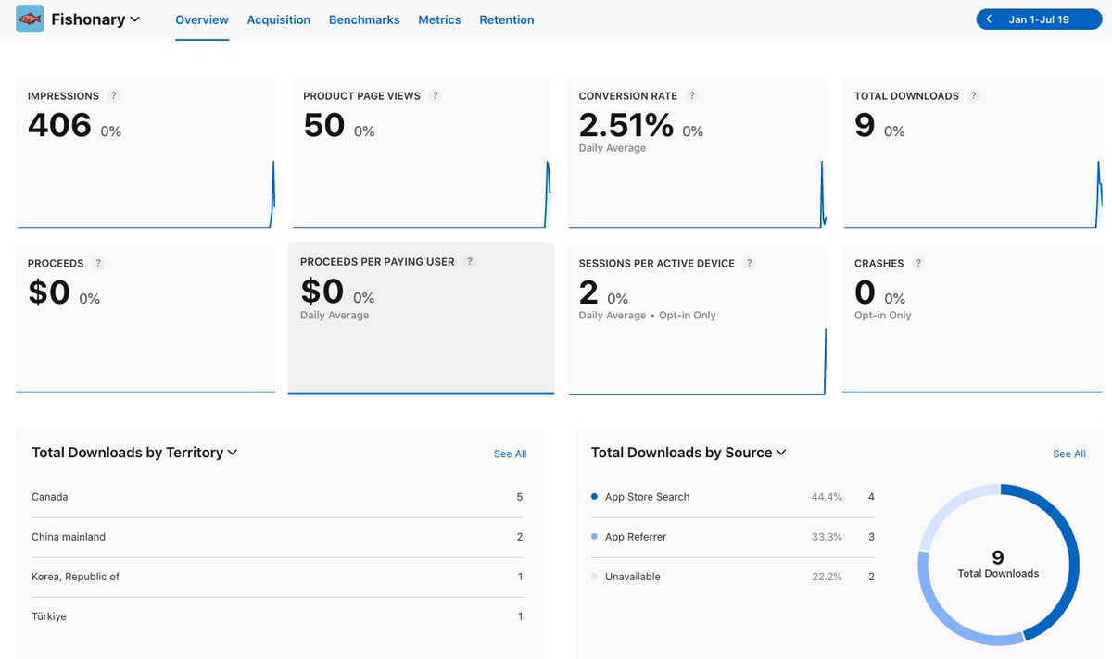Switch to the Acquisition tab

pyautogui.click(x=278, y=19)
